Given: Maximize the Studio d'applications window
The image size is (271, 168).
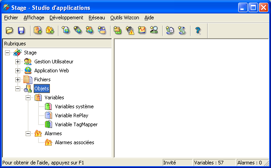Looking at the screenshot, I should [x=253, y=8].
